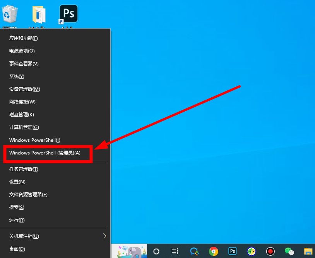Open Photoshop from the taskbar
The width and height of the screenshot is (315, 258).
[x=232, y=251]
